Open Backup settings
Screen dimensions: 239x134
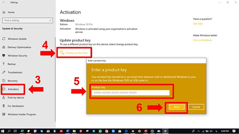(x=11, y=64)
